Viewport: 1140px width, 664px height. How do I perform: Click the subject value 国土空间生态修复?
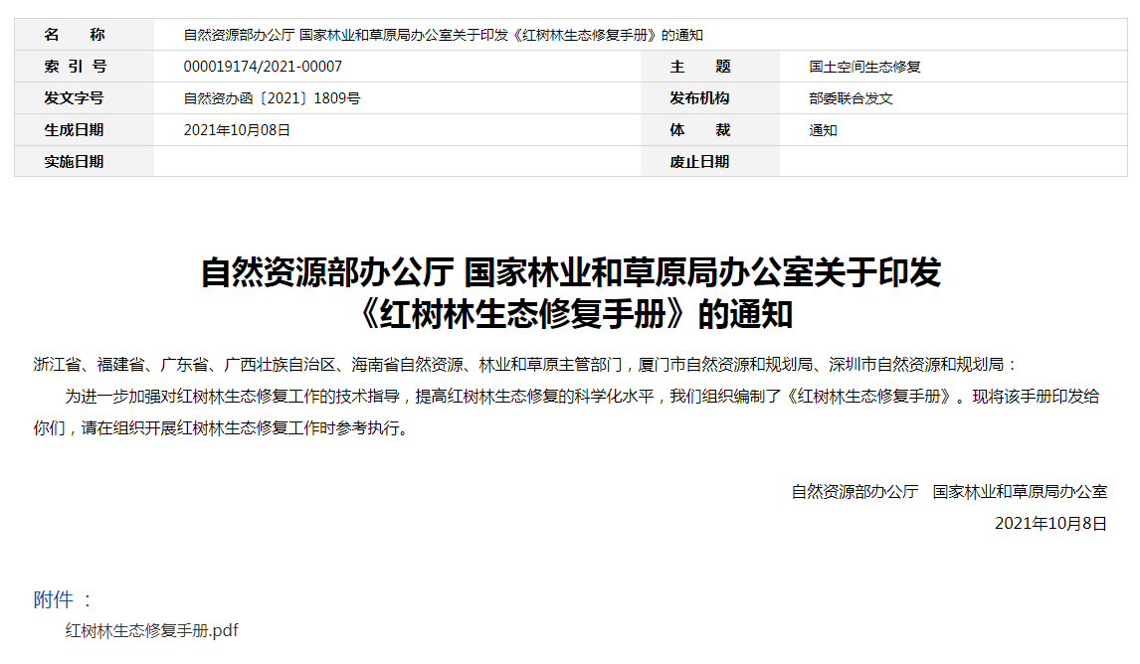coord(865,67)
